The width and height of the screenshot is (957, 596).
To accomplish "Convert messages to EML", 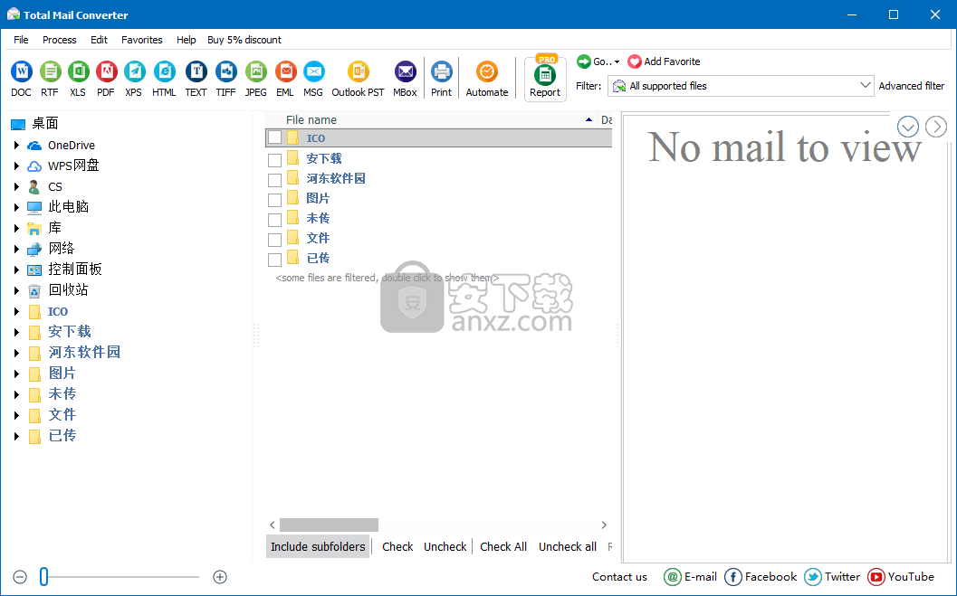I will pyautogui.click(x=285, y=79).
